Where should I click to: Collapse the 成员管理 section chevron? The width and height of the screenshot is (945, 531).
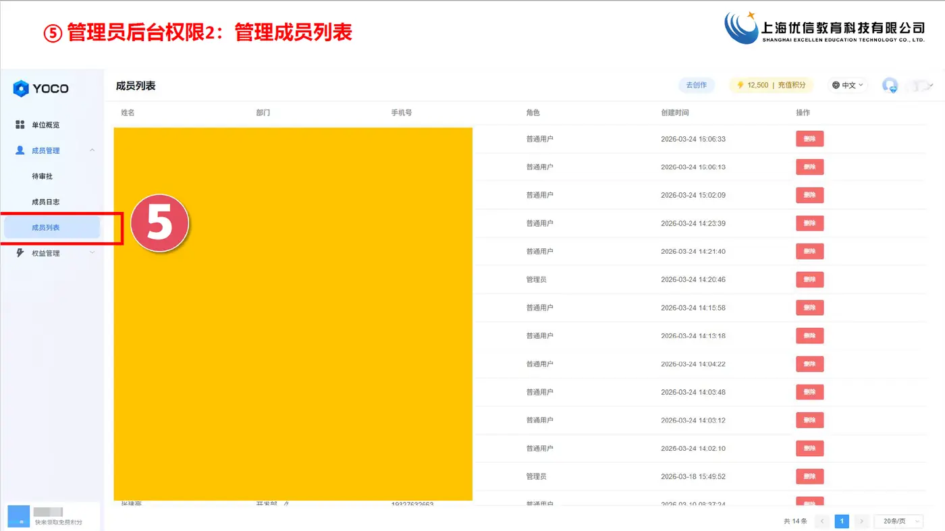tap(92, 150)
